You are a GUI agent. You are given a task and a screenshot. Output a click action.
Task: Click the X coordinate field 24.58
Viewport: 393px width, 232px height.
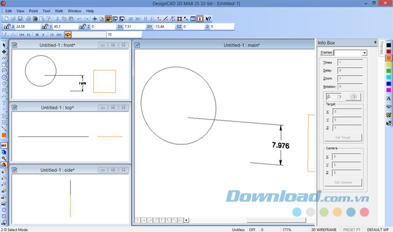point(27,26)
